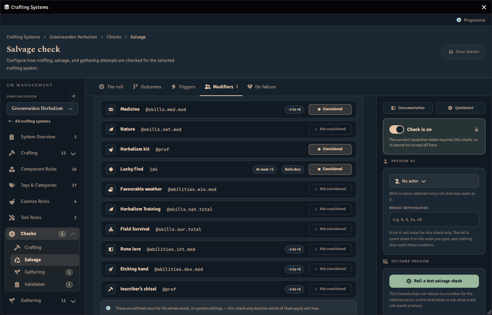Toggle Herbalism kit Considered state
This screenshot has height=315, width=492.
tap(330, 149)
